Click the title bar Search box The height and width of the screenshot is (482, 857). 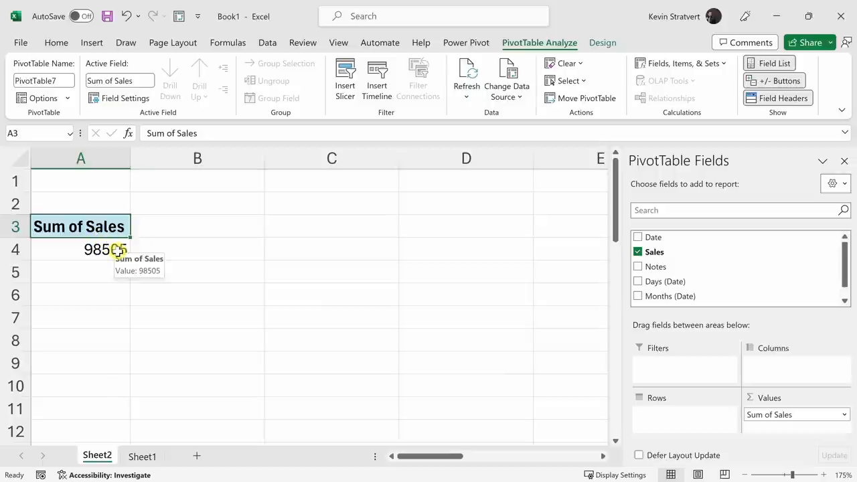click(x=434, y=16)
